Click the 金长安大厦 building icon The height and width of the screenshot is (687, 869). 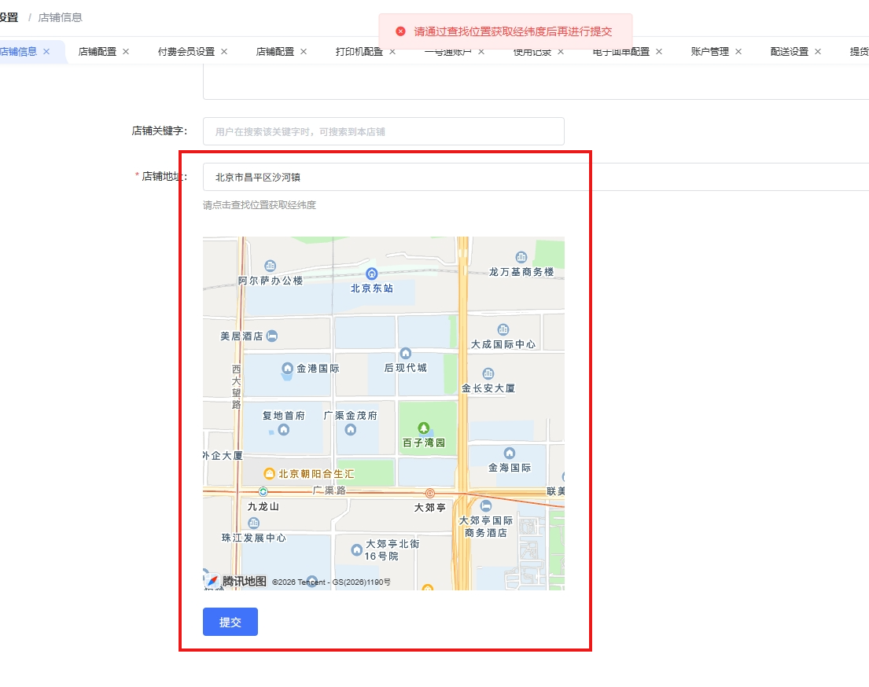click(488, 373)
